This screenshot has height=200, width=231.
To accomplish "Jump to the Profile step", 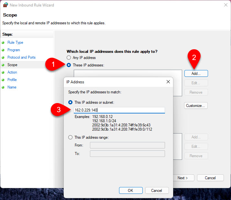I will pos(12,80).
